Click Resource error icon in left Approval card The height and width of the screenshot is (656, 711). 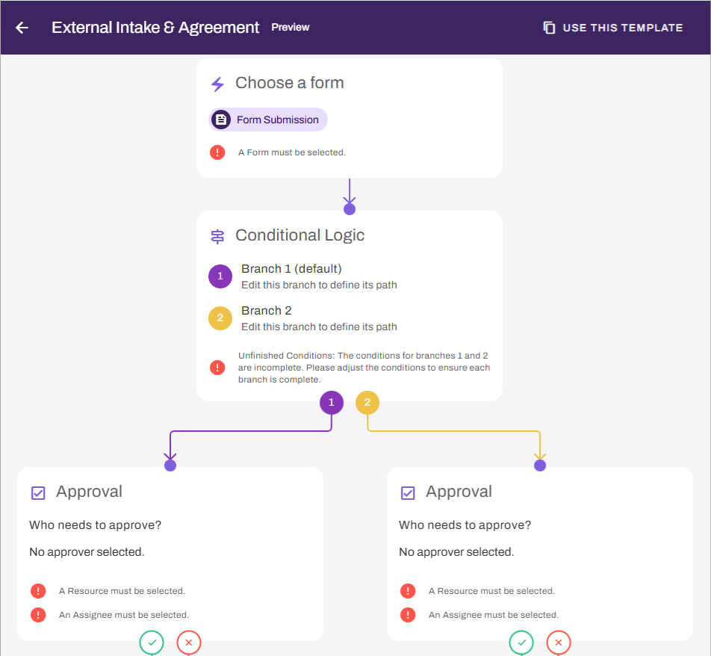(38, 591)
